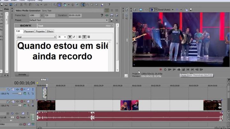Toggle Italic formatting in text editor
The image size is (230, 129).
pyautogui.click(x=74, y=37)
